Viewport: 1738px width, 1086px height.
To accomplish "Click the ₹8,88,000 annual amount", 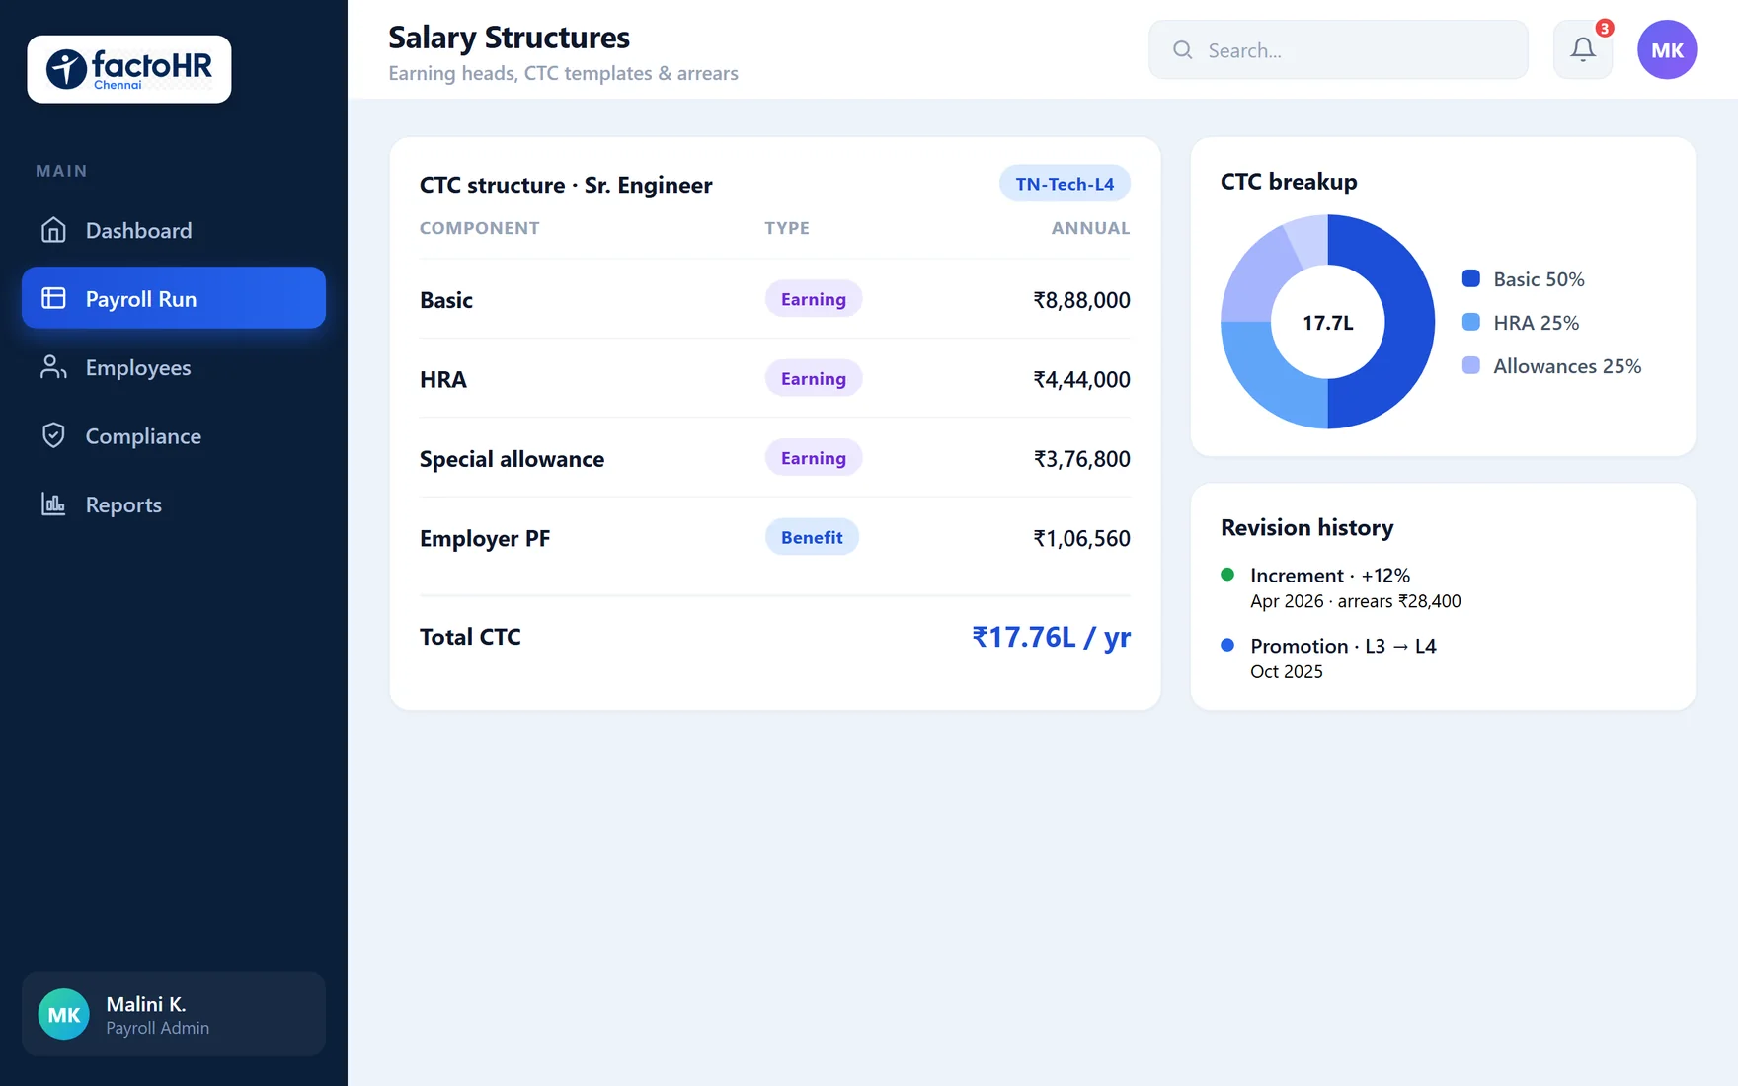I will click(x=1081, y=300).
